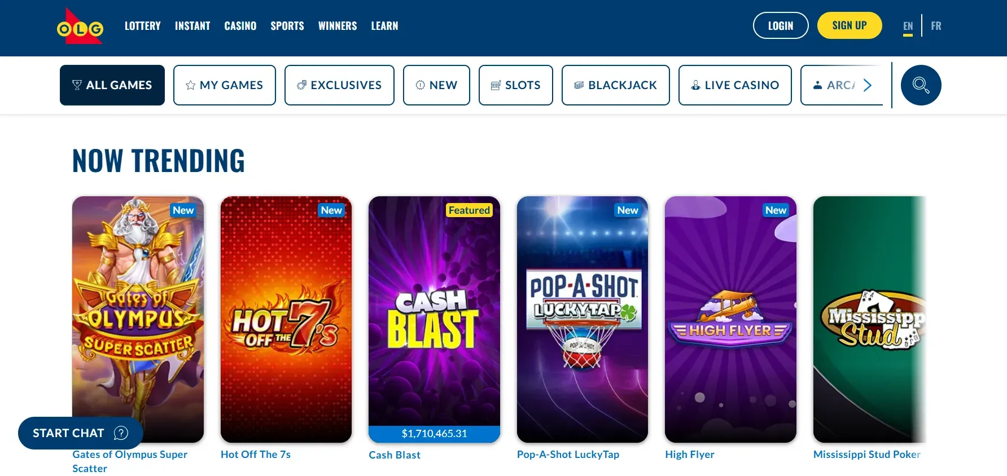Image resolution: width=1007 pixels, height=476 pixels.
Task: Open the magnifying glass search button
Action: [921, 85]
